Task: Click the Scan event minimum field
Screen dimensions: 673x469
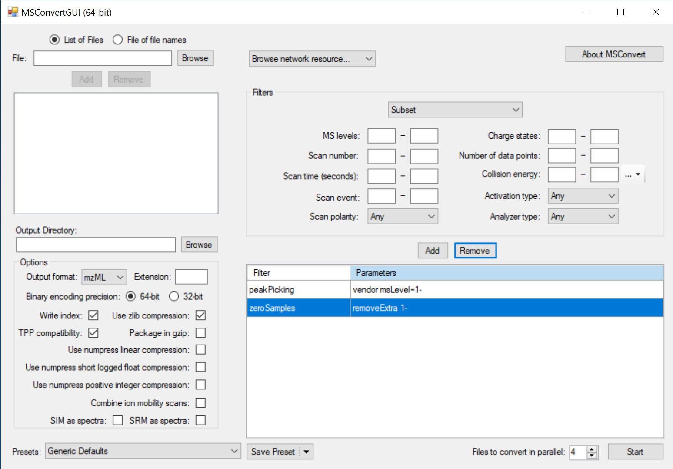Action: coord(382,196)
